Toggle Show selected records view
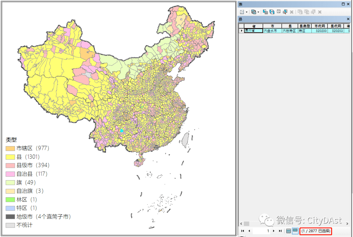 click(295, 231)
